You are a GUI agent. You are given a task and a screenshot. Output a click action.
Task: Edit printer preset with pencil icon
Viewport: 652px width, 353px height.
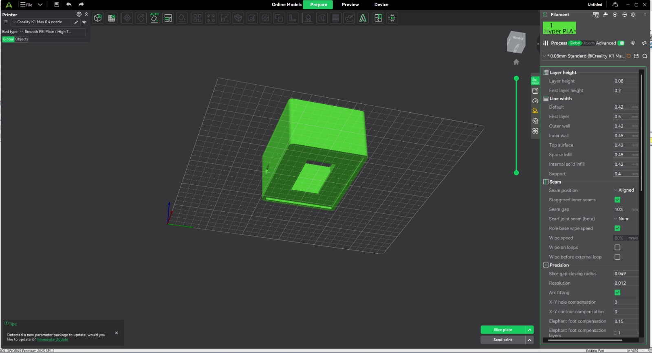pos(76,22)
